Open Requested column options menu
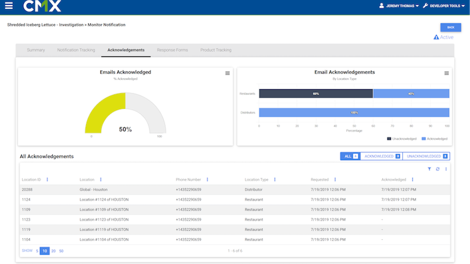The height and width of the screenshot is (264, 470). point(335,180)
